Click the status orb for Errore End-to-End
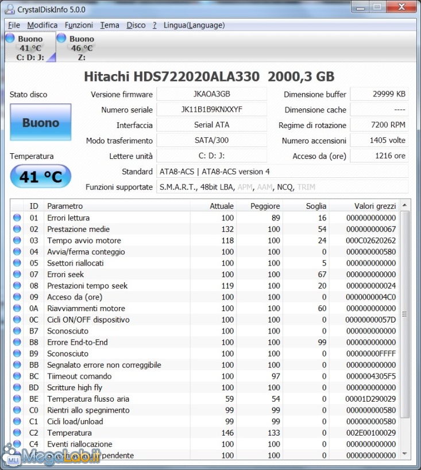 click(17, 342)
